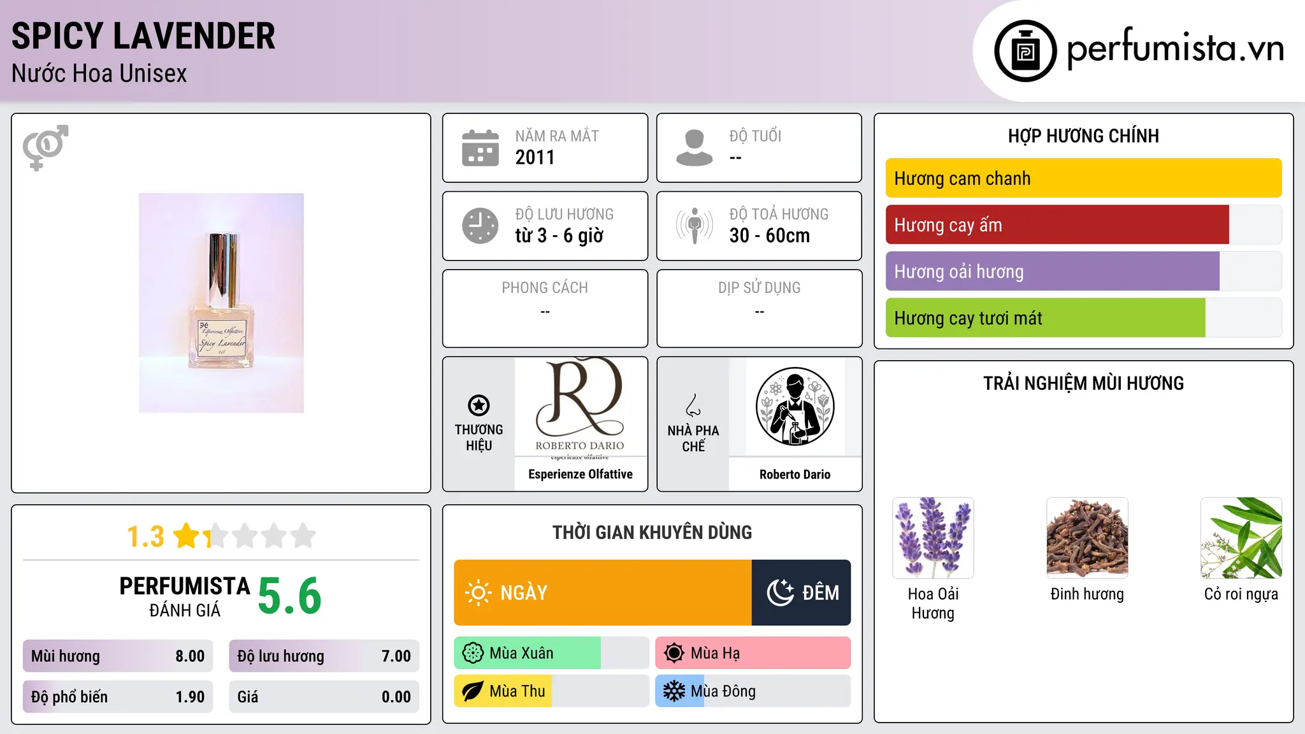1305x734 pixels.
Task: Click the Mùa Hạ season bar
Action: pyautogui.click(x=753, y=653)
